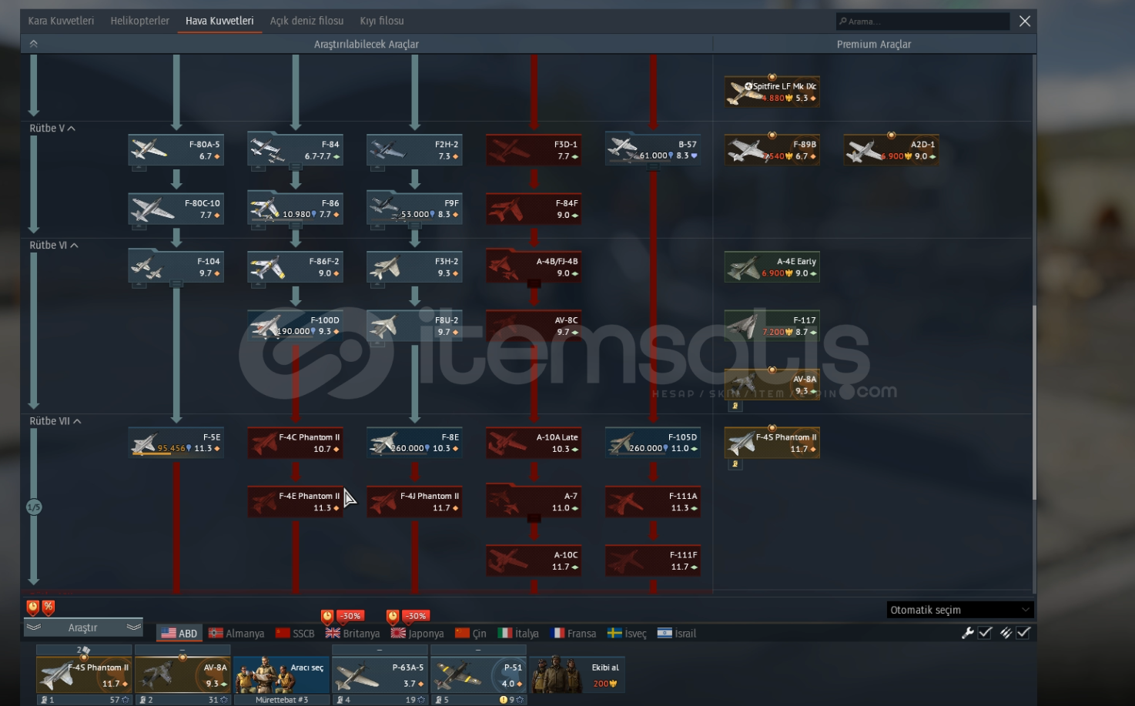Open Açık deniz filosu tab
Screen dimensions: 1135x706
coord(306,21)
